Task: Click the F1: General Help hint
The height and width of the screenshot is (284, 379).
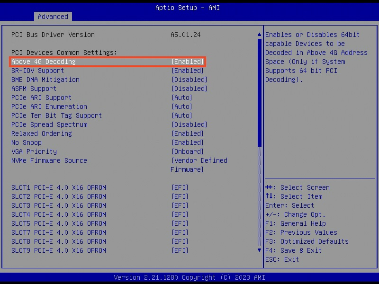Action: coord(295,223)
